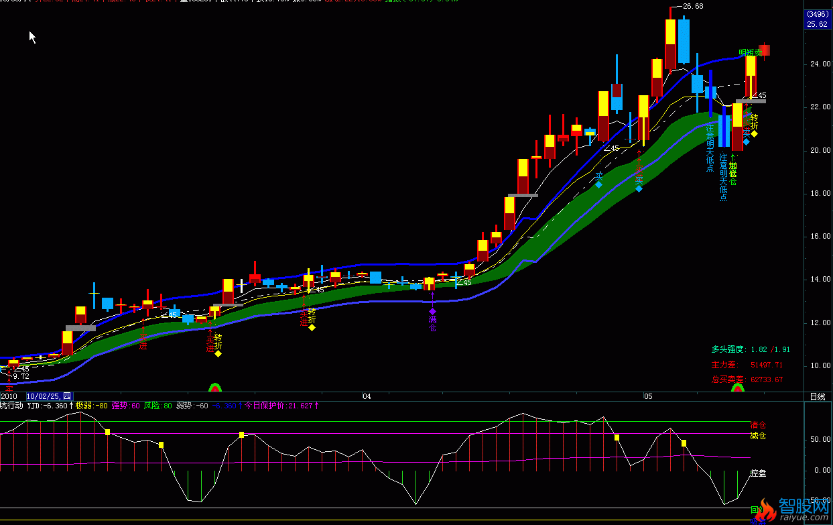Click the 日线 period label

(x=818, y=396)
